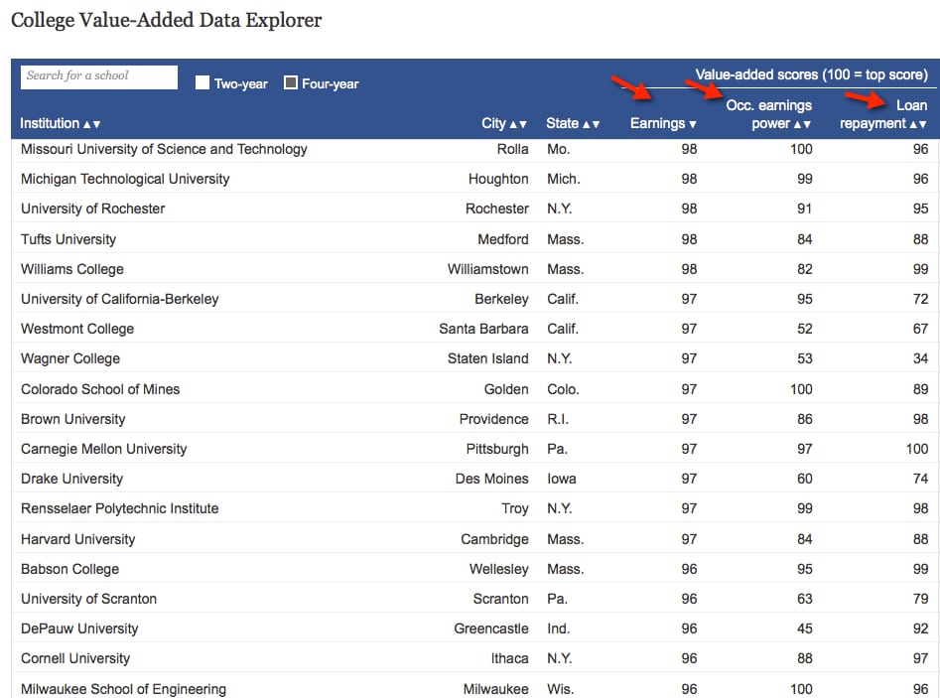Image resolution: width=940 pixels, height=698 pixels.
Task: Click the Mo. state cell
Action: point(558,149)
